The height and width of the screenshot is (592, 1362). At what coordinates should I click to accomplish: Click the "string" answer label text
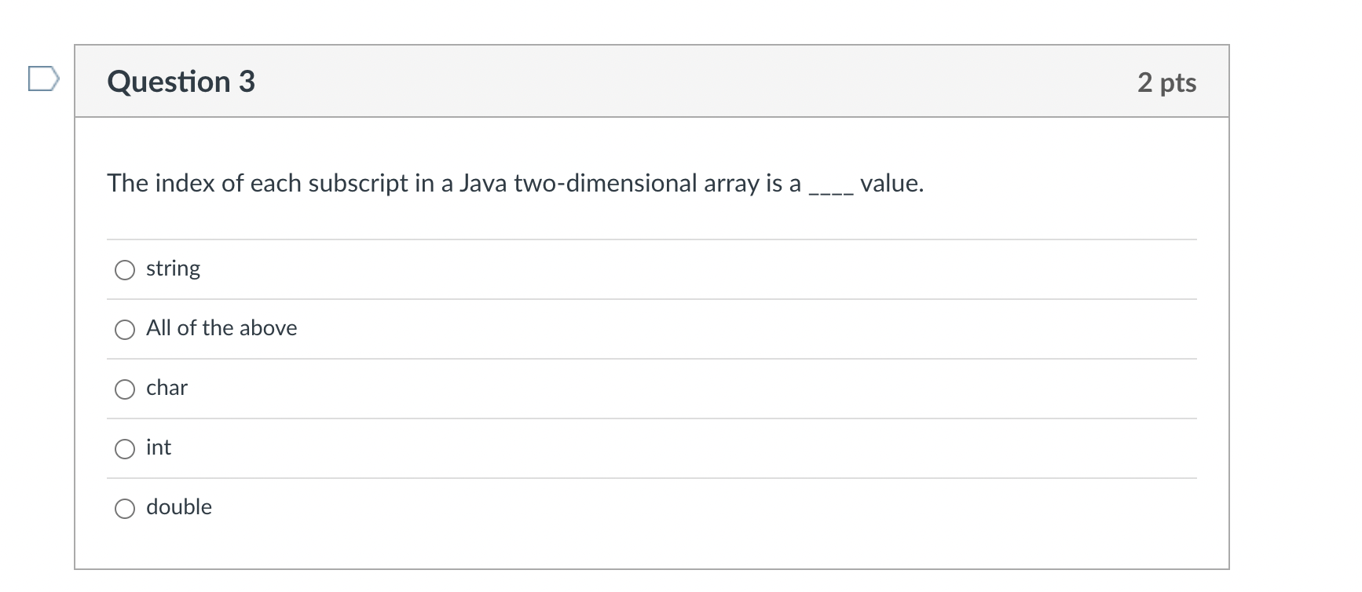pyautogui.click(x=173, y=269)
